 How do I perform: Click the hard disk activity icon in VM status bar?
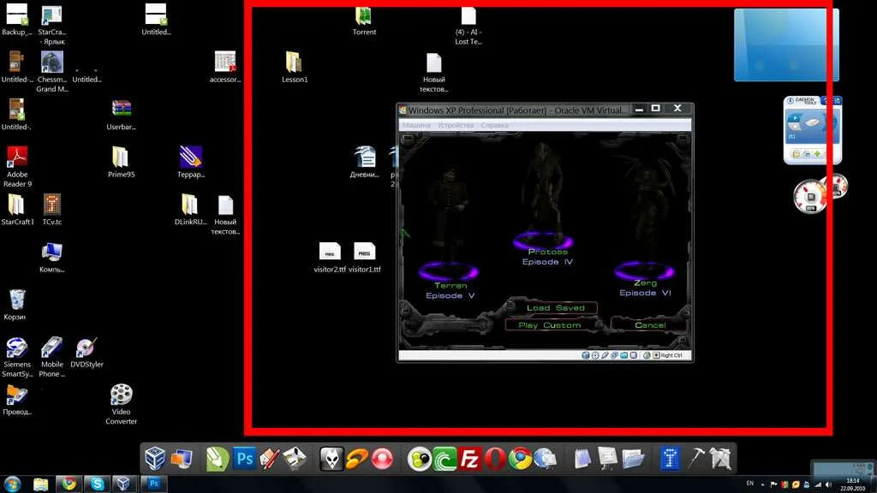click(586, 355)
